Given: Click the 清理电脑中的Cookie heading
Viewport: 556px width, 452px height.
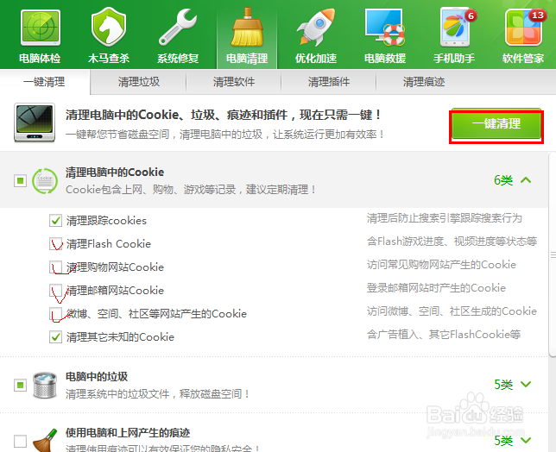Looking at the screenshot, I should tap(115, 173).
